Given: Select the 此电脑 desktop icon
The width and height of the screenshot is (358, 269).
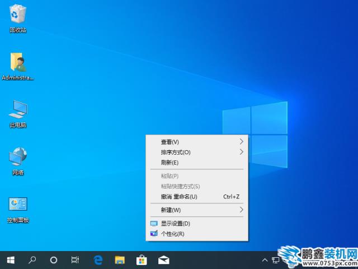Looking at the screenshot, I should point(18,109).
